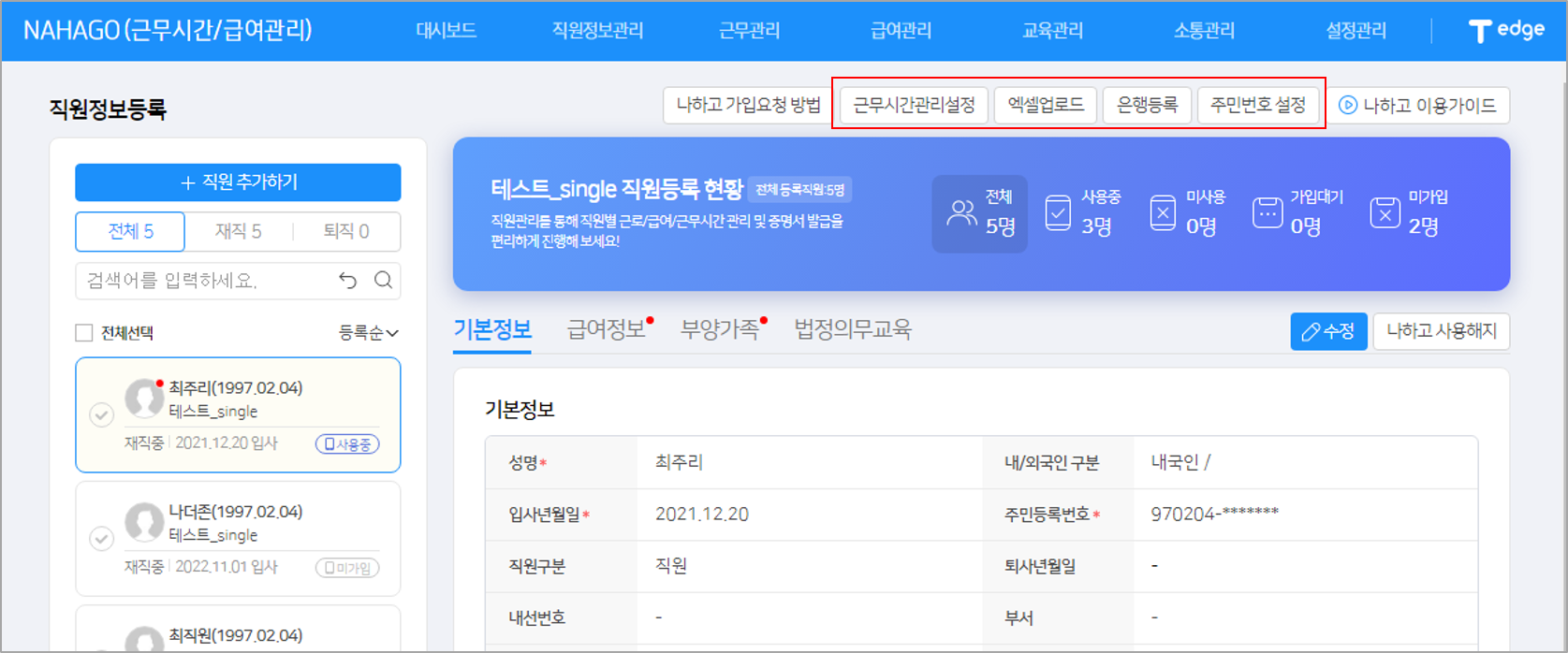Viewport: 1568px width, 653px height.
Task: Open the 나하고 이용가이드 button
Action: 1419,105
